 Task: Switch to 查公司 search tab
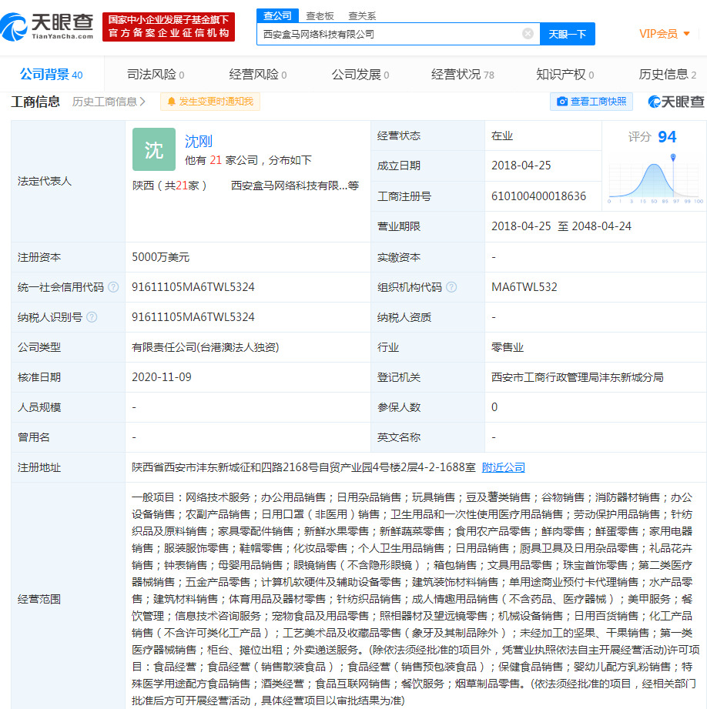(278, 16)
